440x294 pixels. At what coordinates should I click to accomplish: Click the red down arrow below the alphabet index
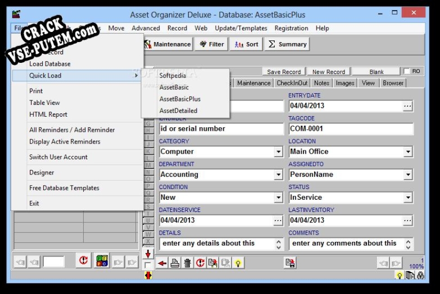(x=148, y=254)
